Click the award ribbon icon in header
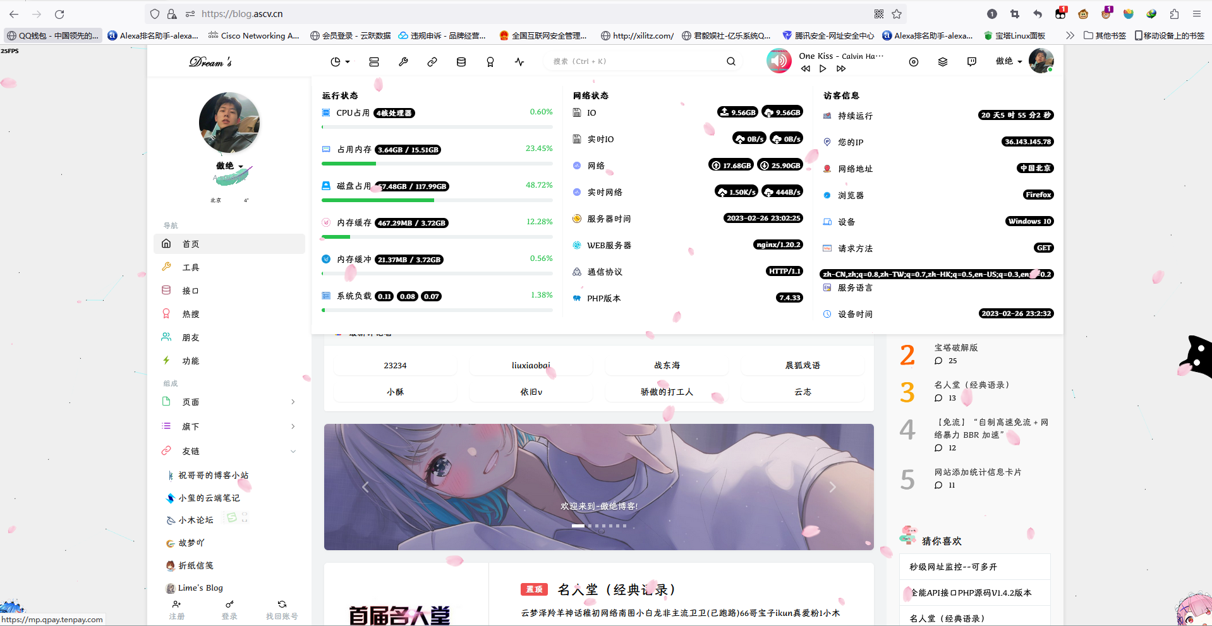Viewport: 1212px width, 626px height. point(490,62)
